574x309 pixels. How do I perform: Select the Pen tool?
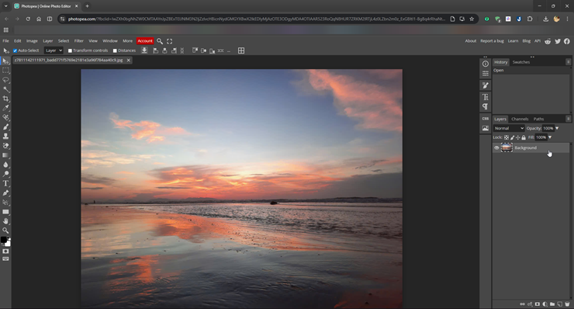click(x=6, y=193)
